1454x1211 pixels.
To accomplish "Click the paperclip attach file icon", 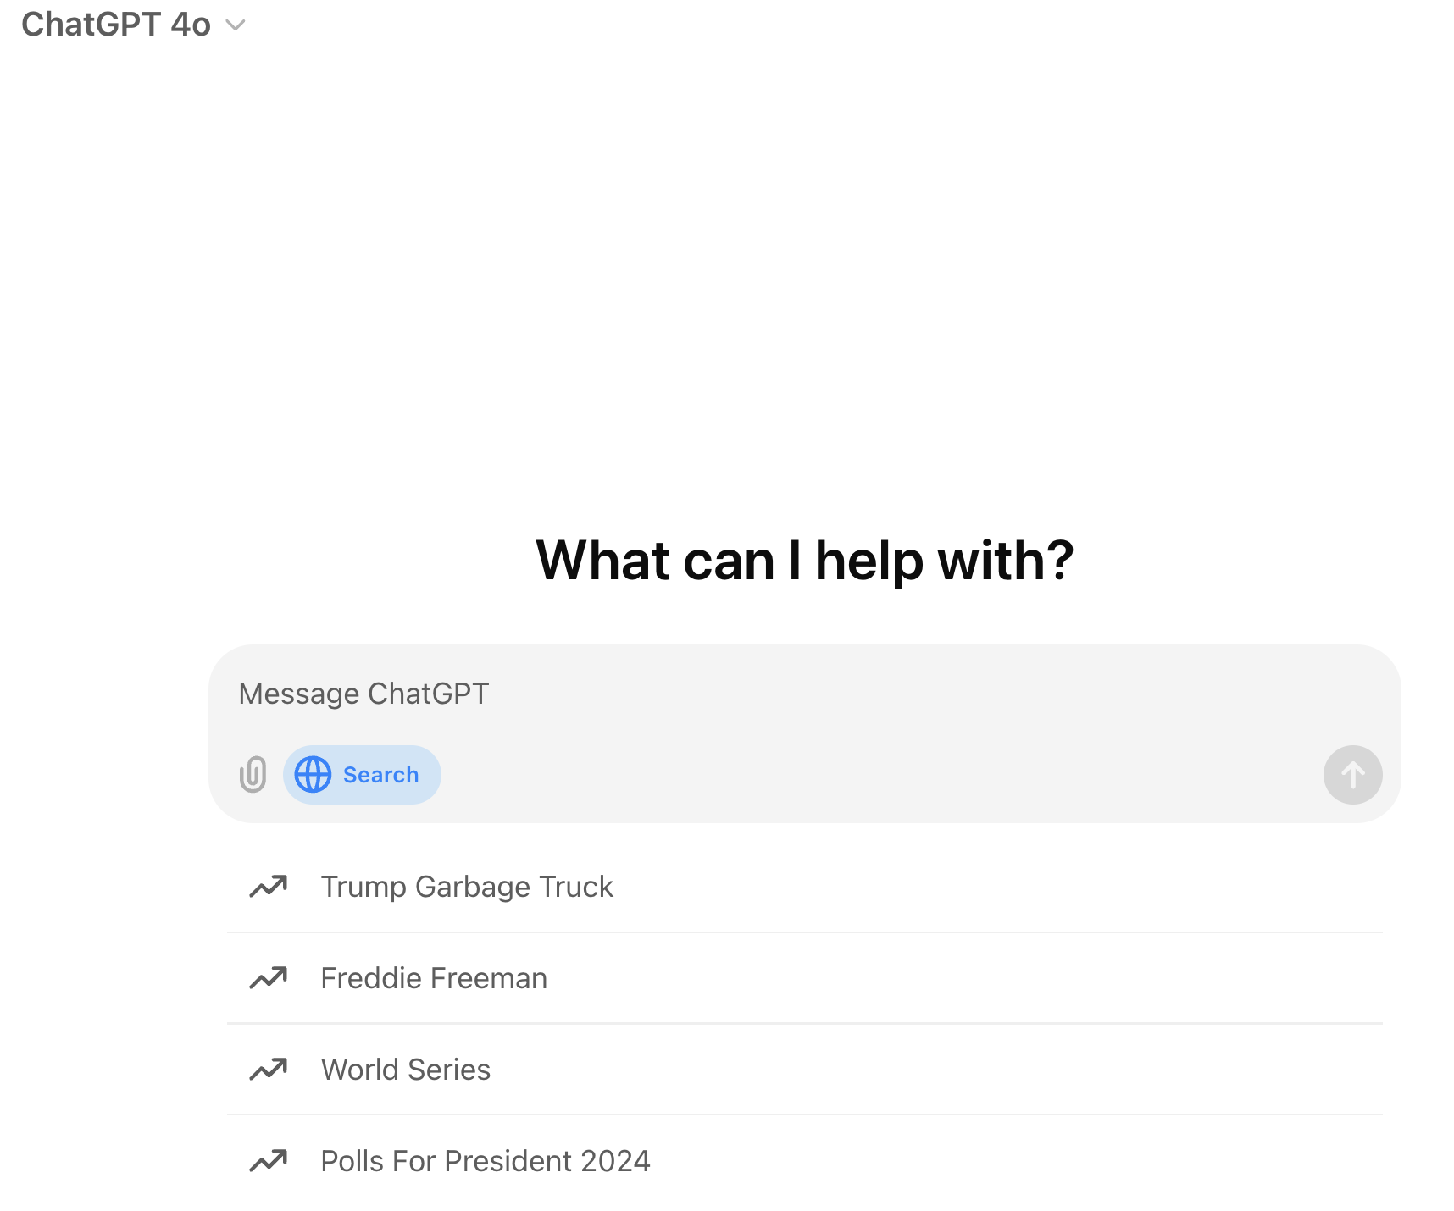I will (253, 774).
